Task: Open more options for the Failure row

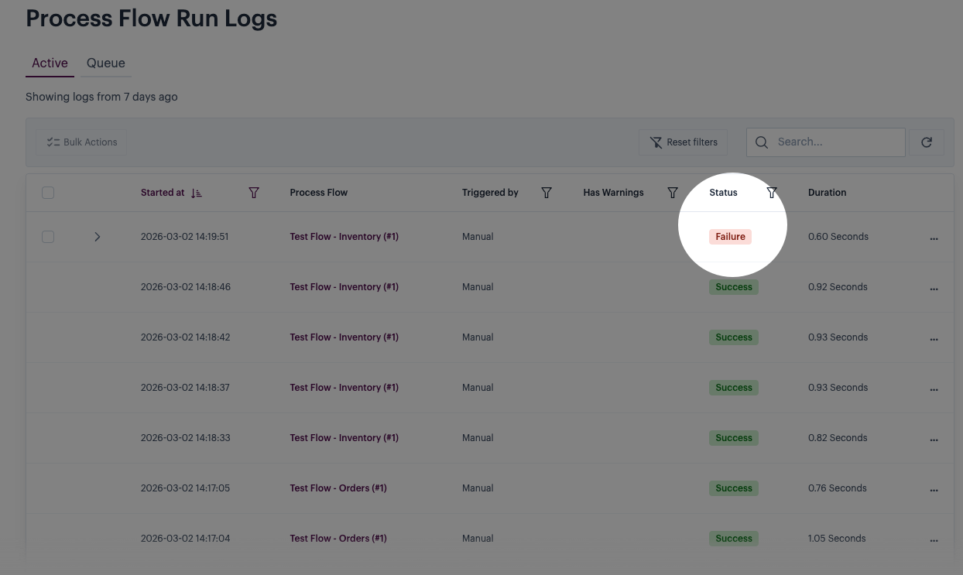Action: click(934, 238)
